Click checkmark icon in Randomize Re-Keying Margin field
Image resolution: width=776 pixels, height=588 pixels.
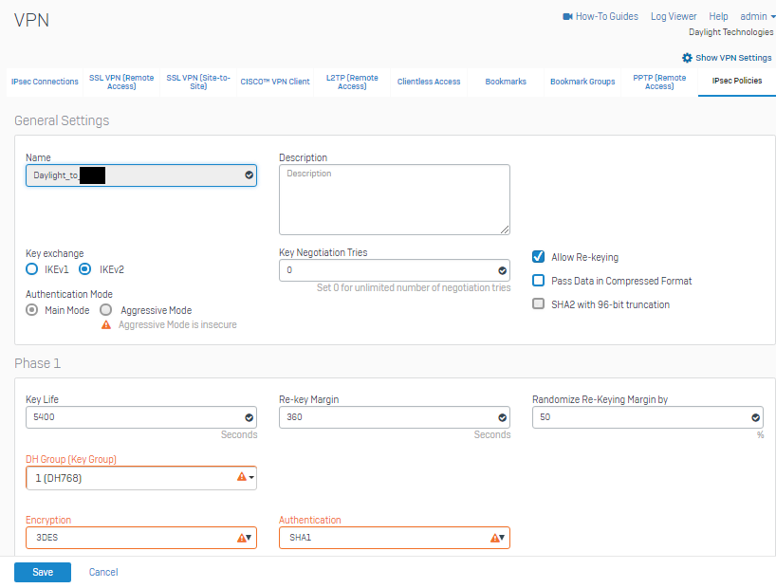756,417
